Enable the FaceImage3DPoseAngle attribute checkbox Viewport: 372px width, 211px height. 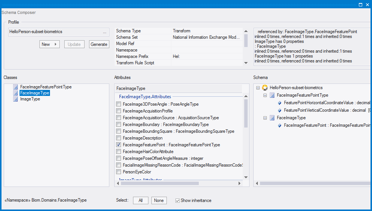119,104
